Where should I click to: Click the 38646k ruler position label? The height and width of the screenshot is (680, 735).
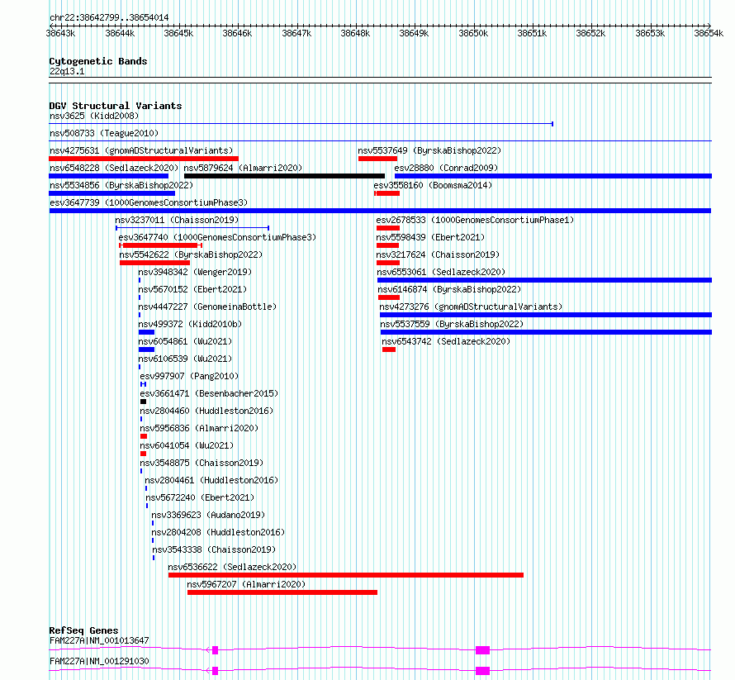pos(237,33)
